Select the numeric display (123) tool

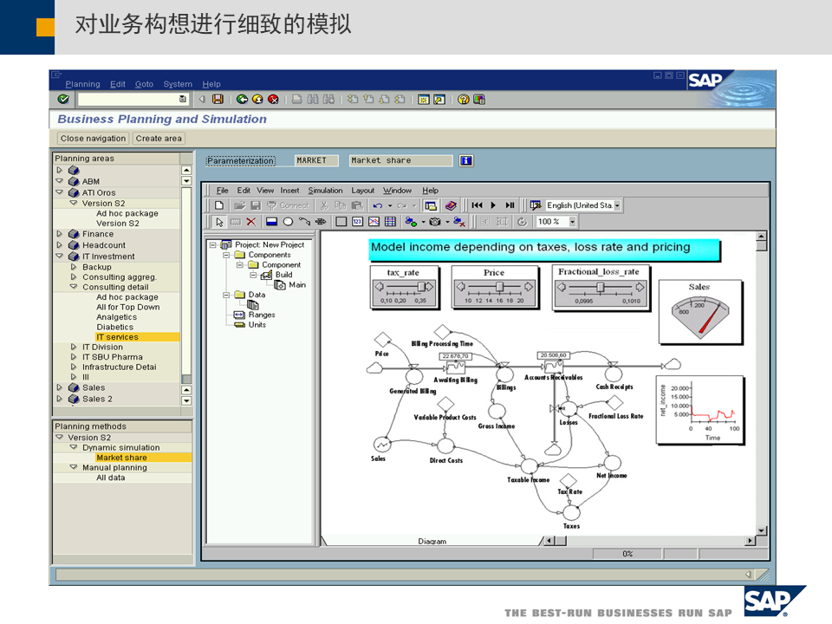358,222
